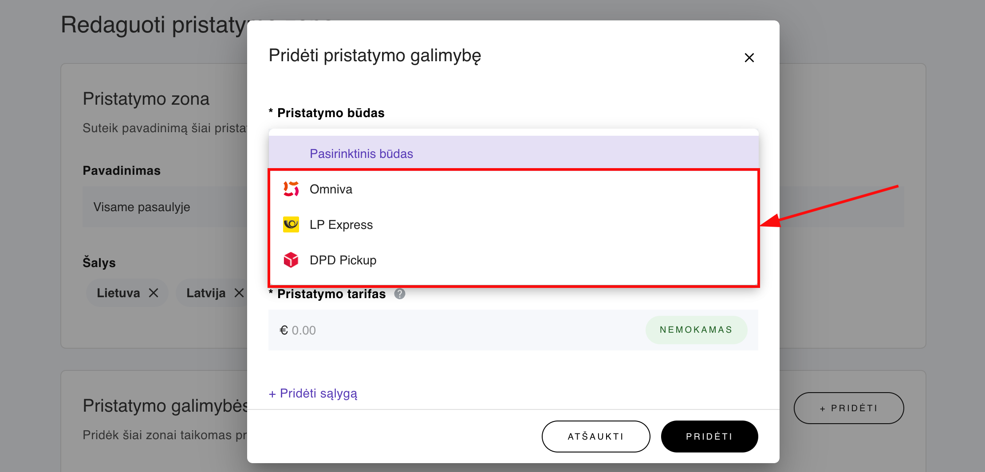Select the DPD Pickup parcel icon
The width and height of the screenshot is (985, 472).
tap(291, 260)
